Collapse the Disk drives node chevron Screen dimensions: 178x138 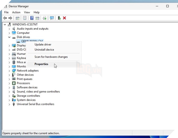click(x=9, y=37)
